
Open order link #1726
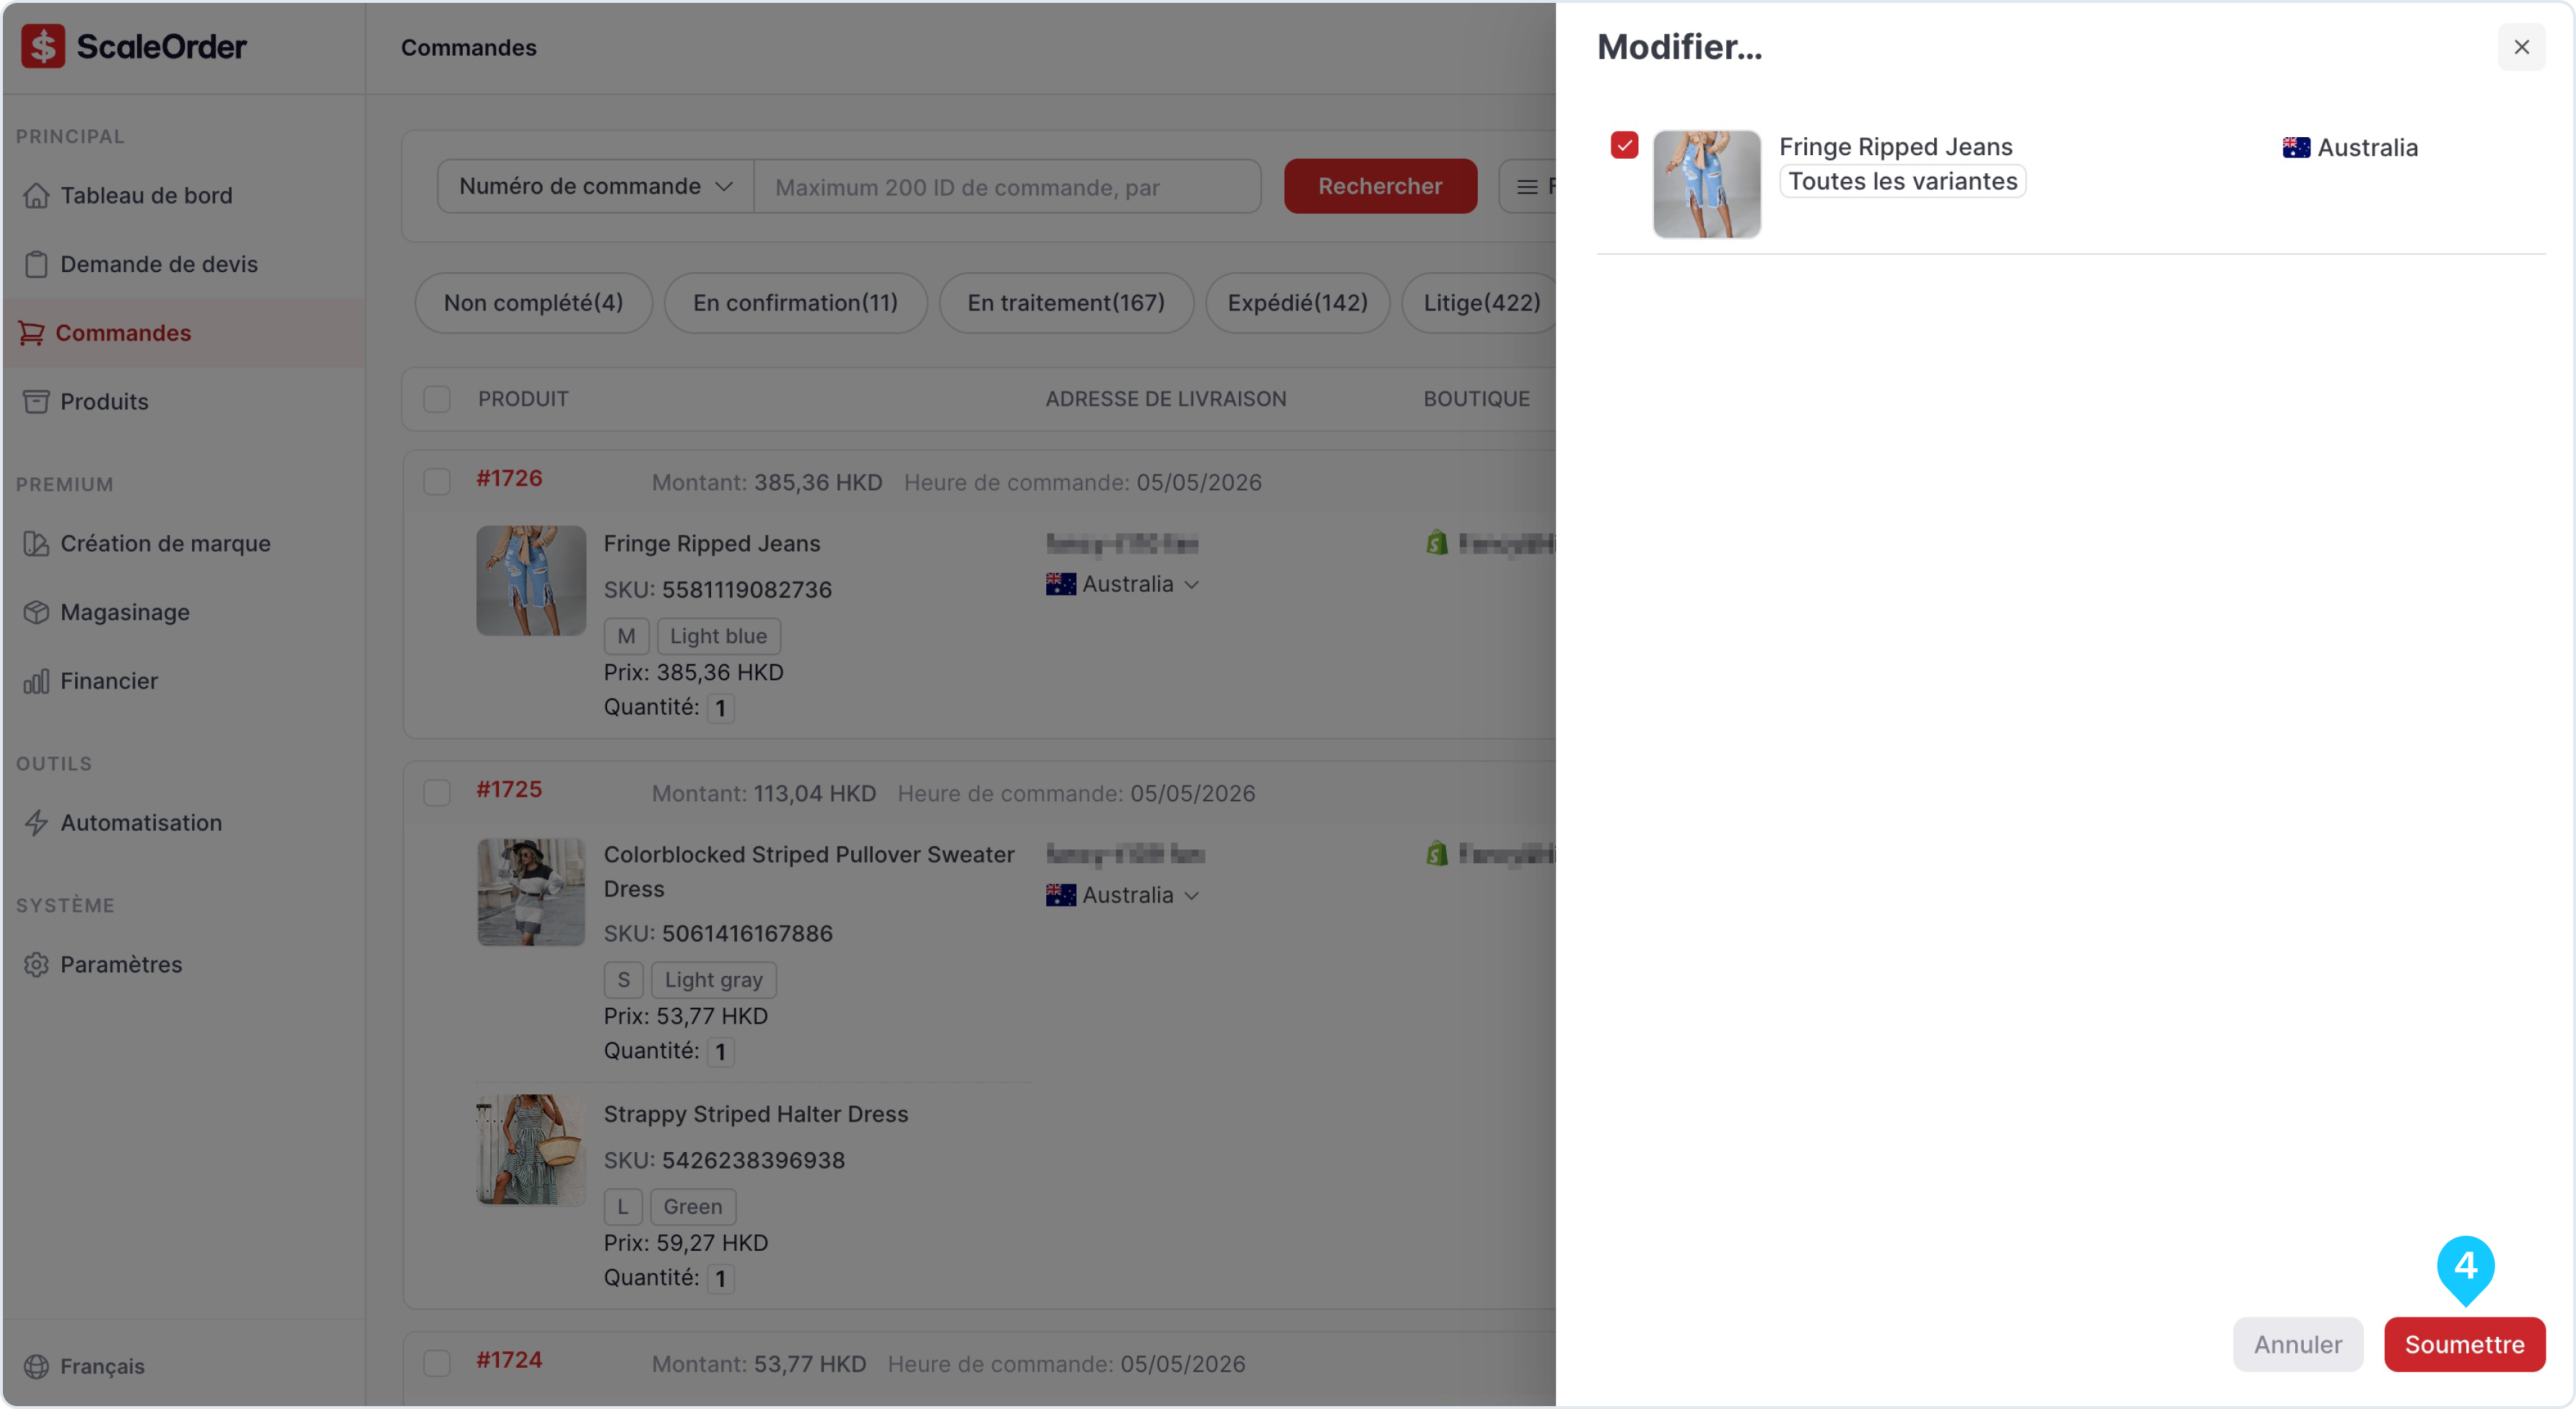click(509, 479)
